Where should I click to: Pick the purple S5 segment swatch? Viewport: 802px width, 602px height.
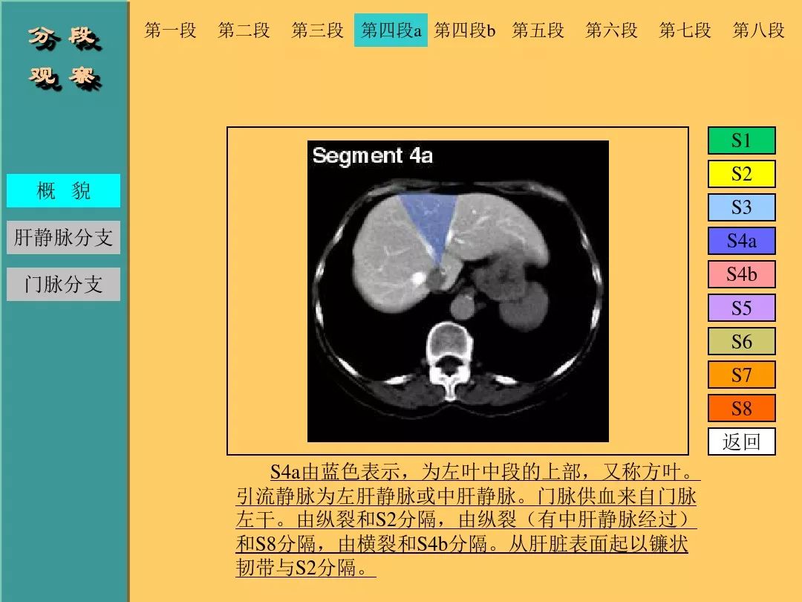pos(741,308)
